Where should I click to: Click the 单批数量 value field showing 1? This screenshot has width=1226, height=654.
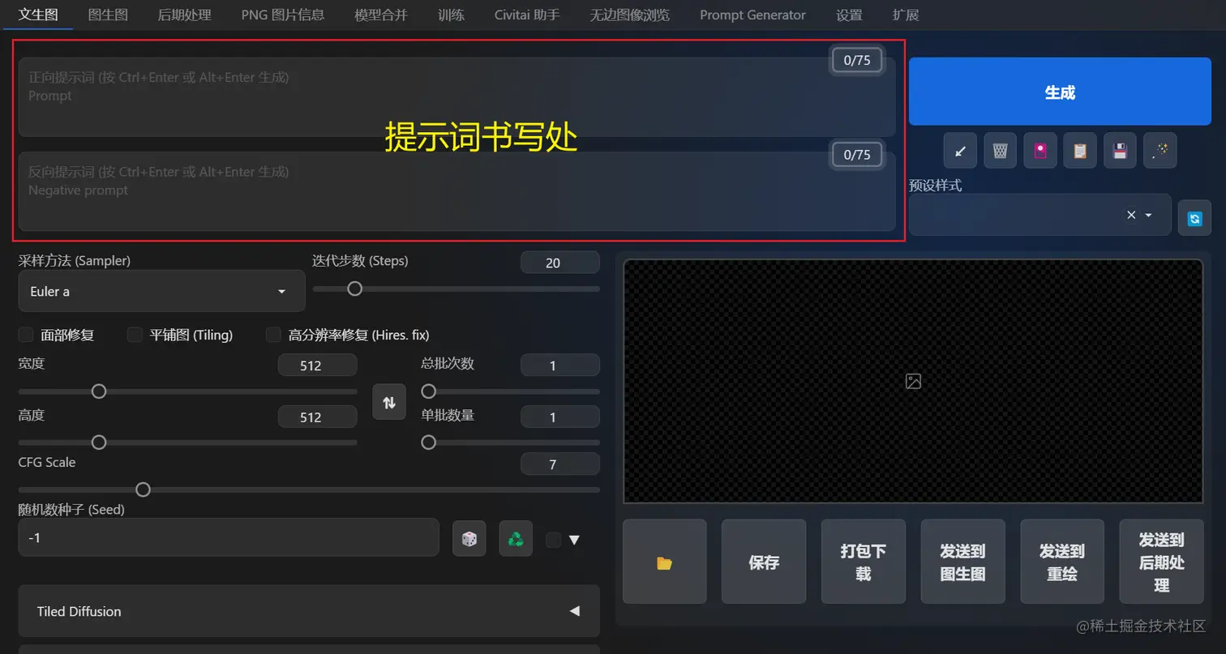[560, 417]
